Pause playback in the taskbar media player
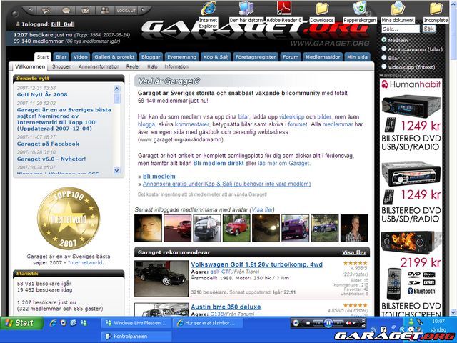 pyautogui.click(x=328, y=323)
